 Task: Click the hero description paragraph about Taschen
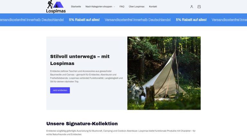click(86, 77)
